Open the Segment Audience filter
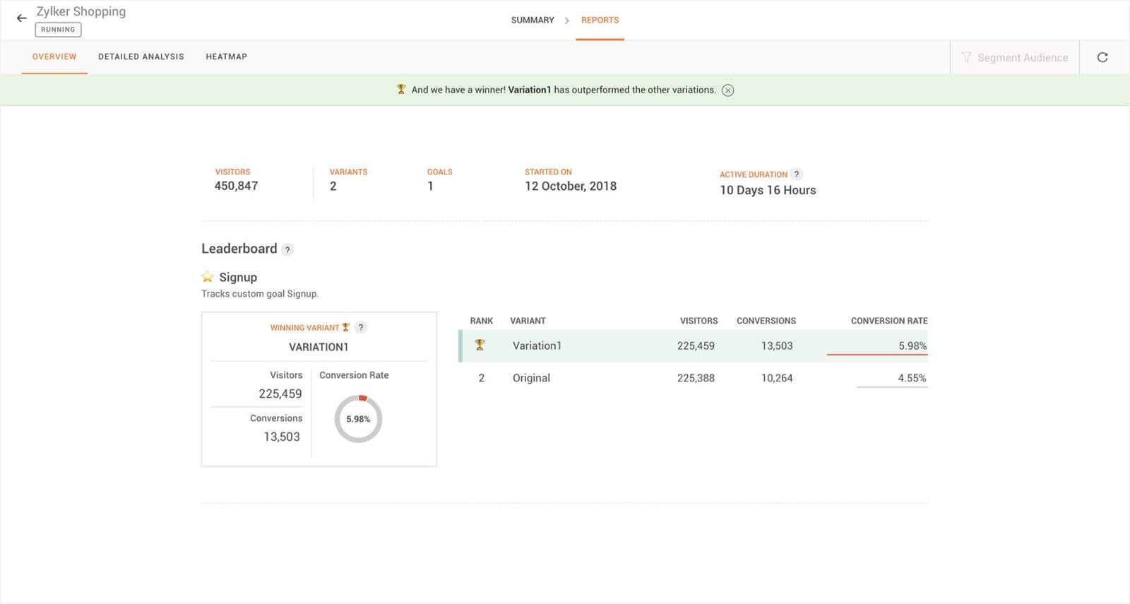Screen dimensions: 1130x604 (1014, 57)
